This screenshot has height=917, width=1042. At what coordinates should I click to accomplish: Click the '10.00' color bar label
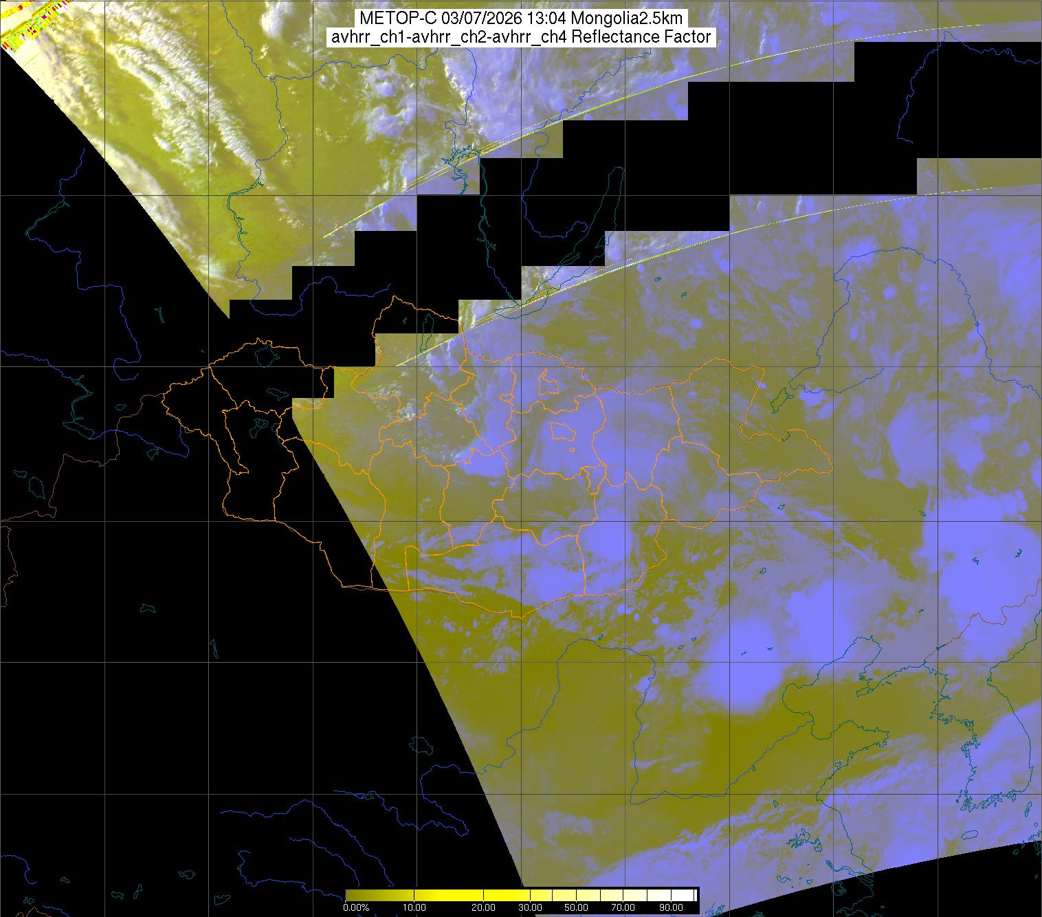(x=414, y=907)
